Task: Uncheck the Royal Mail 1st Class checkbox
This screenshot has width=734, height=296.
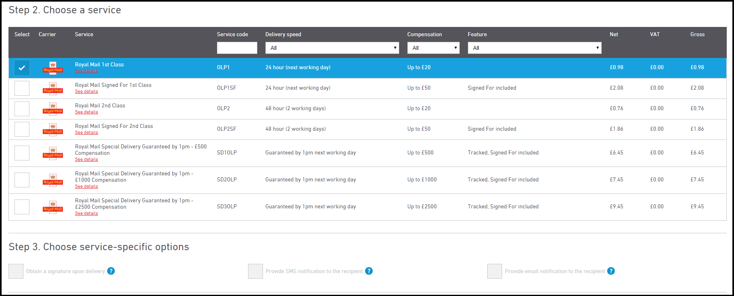Action: click(x=22, y=68)
